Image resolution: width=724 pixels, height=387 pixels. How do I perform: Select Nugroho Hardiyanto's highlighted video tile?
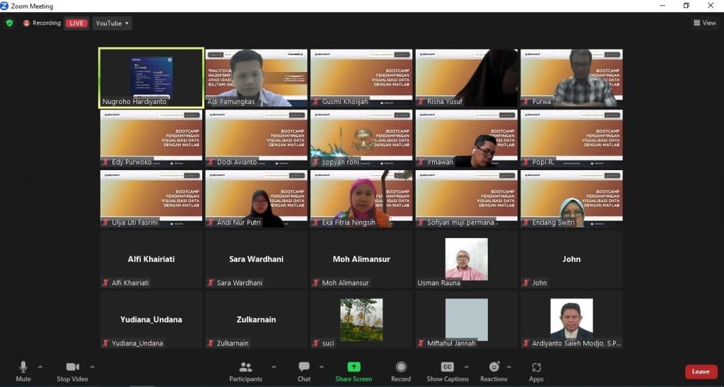click(x=151, y=78)
